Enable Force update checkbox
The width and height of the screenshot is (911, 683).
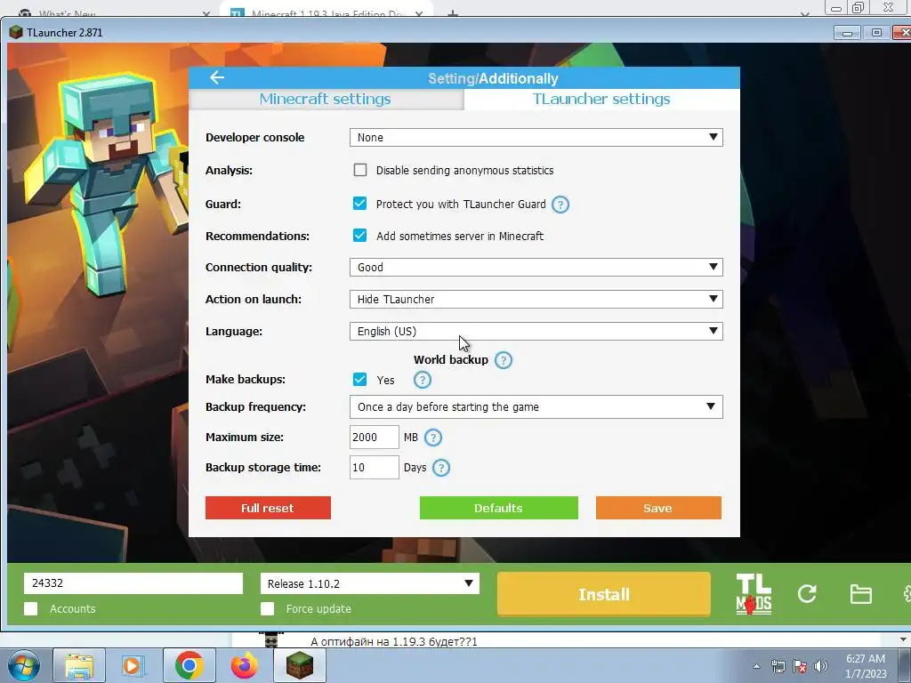(267, 608)
